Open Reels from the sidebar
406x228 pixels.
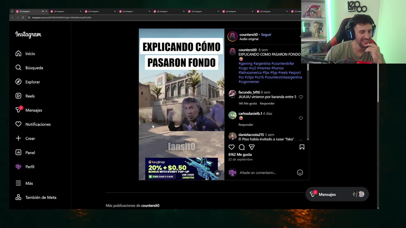coord(25,96)
